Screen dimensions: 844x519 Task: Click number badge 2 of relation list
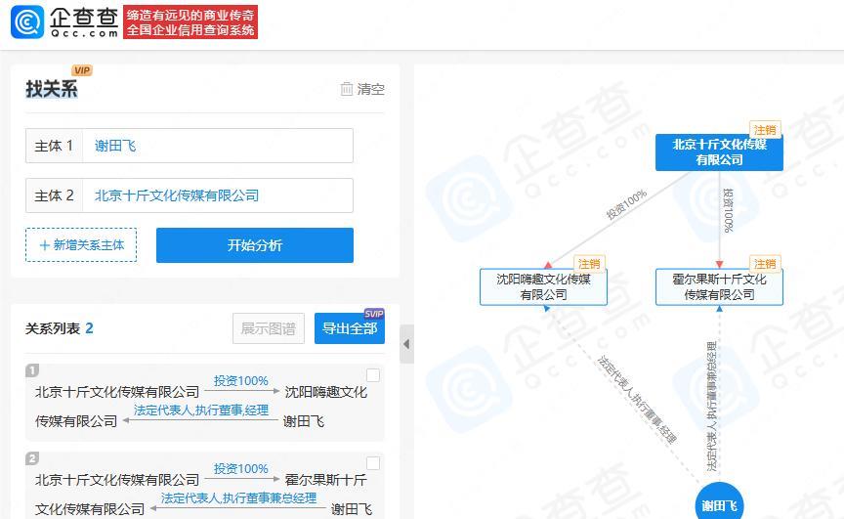point(32,458)
